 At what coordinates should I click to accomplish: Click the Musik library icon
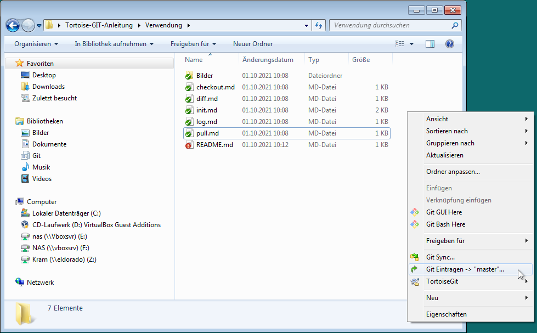pos(25,167)
